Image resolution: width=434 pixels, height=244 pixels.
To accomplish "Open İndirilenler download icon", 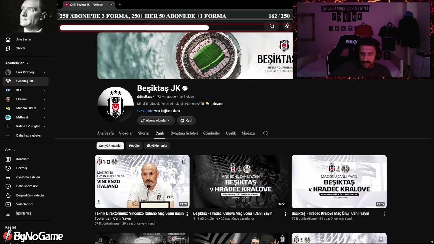I will [x=8, y=213].
